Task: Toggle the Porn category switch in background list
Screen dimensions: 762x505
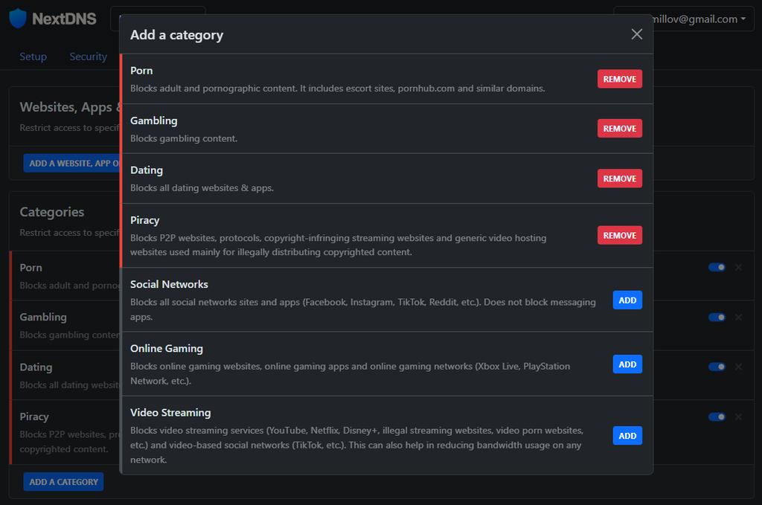Action: [717, 267]
